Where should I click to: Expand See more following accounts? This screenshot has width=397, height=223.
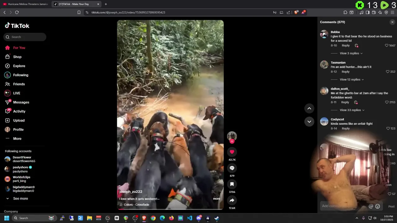20,199
